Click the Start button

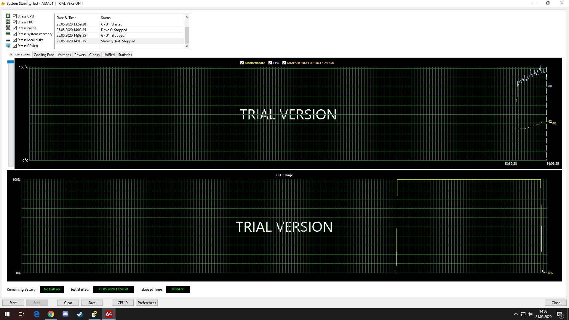13,303
